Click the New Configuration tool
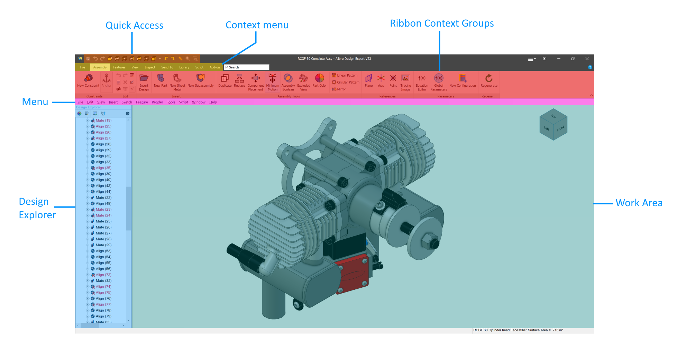 tap(463, 81)
